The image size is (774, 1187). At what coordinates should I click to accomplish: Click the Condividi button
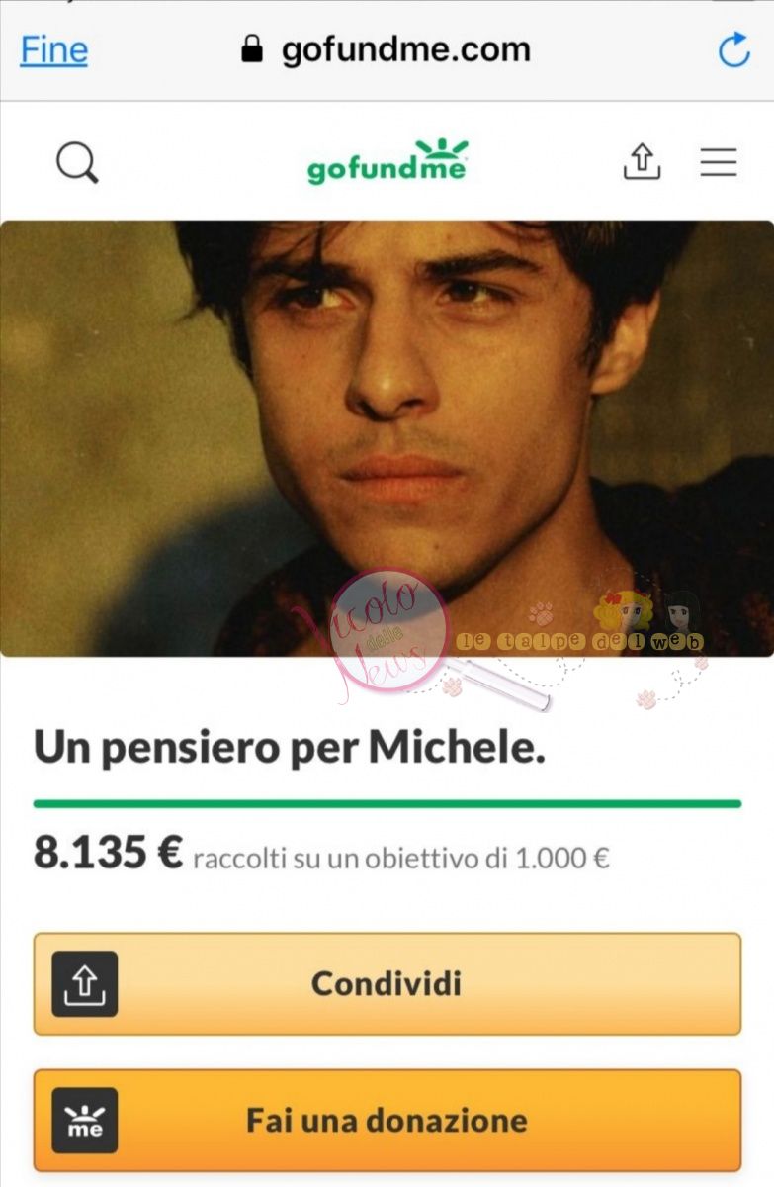pos(387,983)
